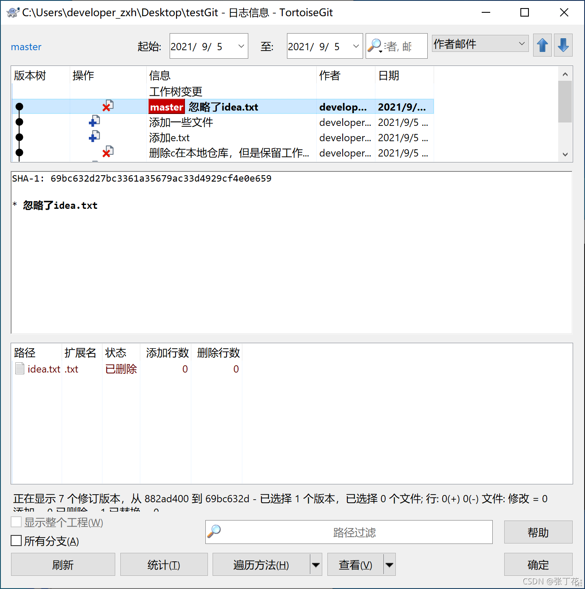The height and width of the screenshot is (589, 585).
Task: Click delete action icon on 忽略了idea.txt row
Action: point(108,106)
